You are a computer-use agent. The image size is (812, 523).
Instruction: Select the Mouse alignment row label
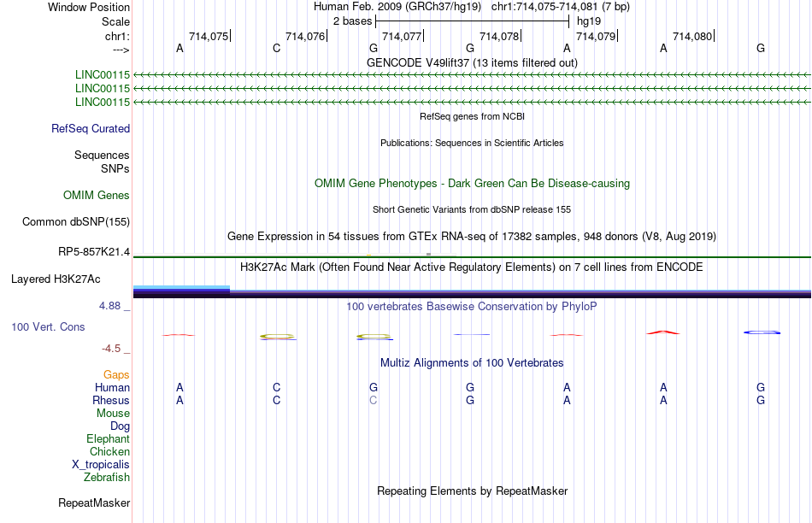point(113,414)
